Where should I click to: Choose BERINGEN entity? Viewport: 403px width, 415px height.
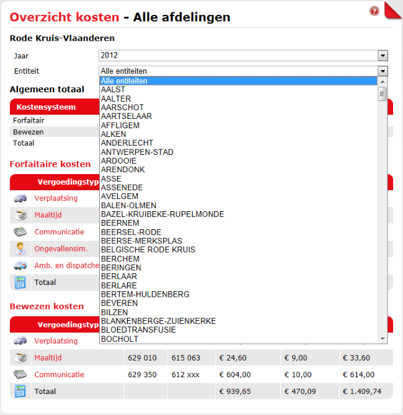[x=239, y=268]
